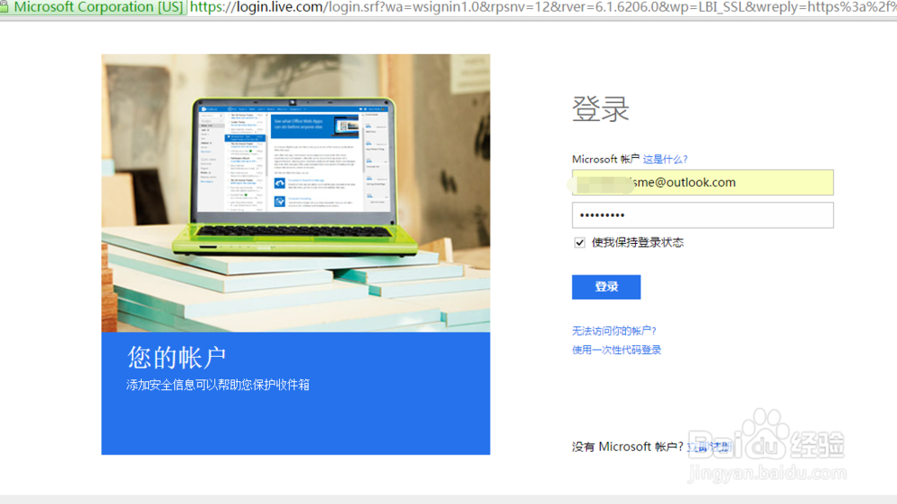Open the 使用一次性代码登录 link
Screen dimensions: 897x504
coord(617,350)
